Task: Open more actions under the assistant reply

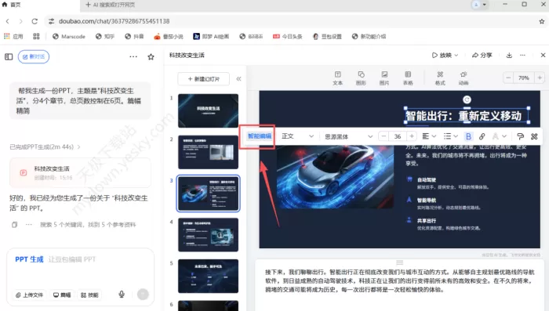Action: point(29,225)
